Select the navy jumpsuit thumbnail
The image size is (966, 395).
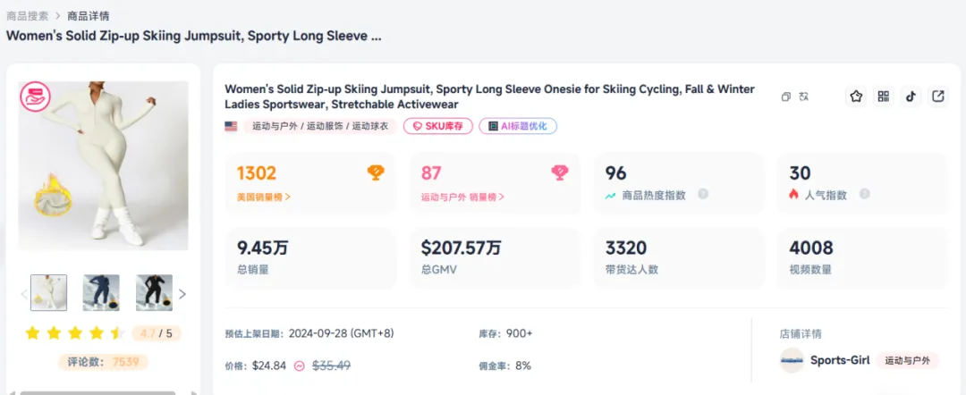point(101,292)
